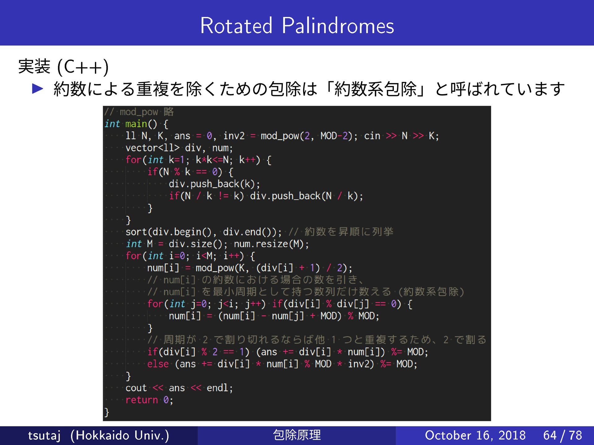Click the 包除原理 footer section title
594x445 pixels.
click(297, 435)
